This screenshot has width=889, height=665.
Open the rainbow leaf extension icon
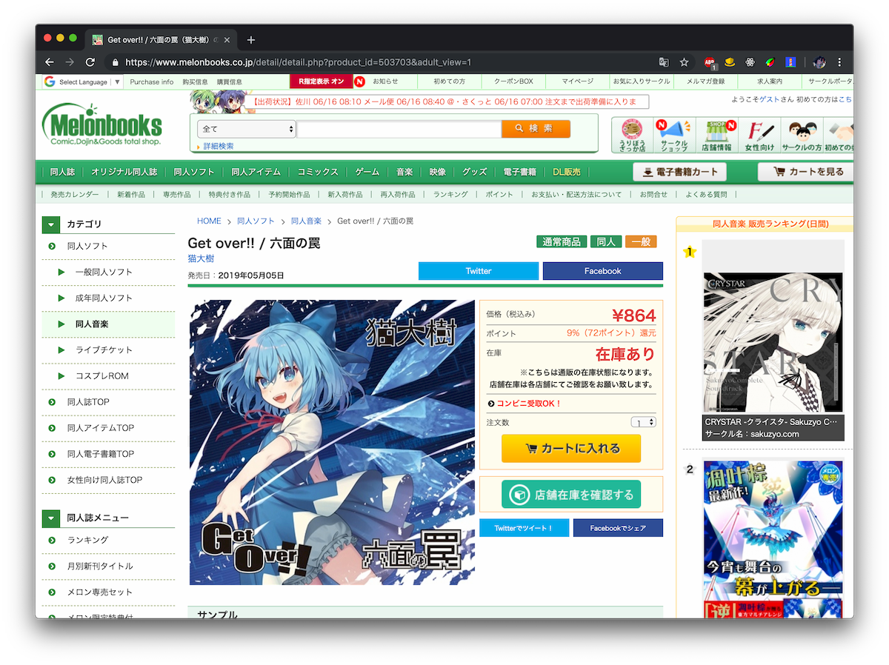point(770,62)
